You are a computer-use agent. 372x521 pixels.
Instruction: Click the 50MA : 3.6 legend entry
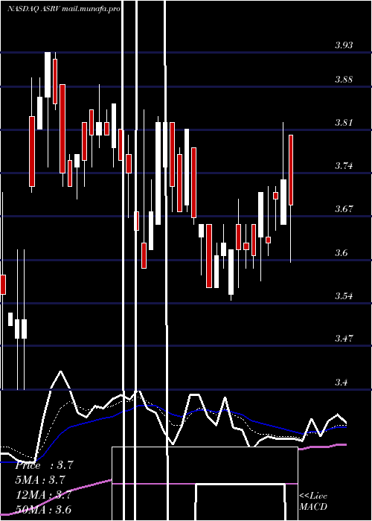[x=43, y=509]
